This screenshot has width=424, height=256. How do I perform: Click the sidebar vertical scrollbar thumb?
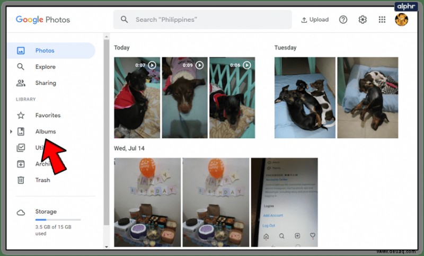click(107, 133)
